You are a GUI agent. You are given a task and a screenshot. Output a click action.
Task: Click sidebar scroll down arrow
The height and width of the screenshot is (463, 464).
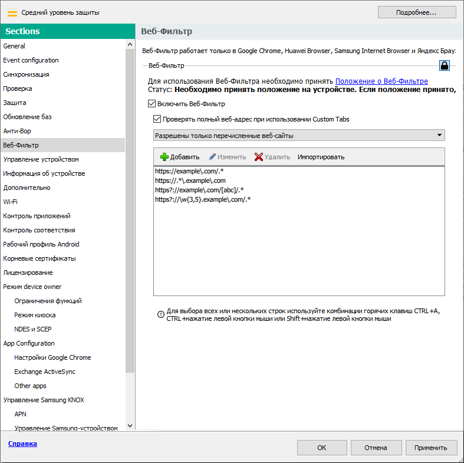click(130, 425)
